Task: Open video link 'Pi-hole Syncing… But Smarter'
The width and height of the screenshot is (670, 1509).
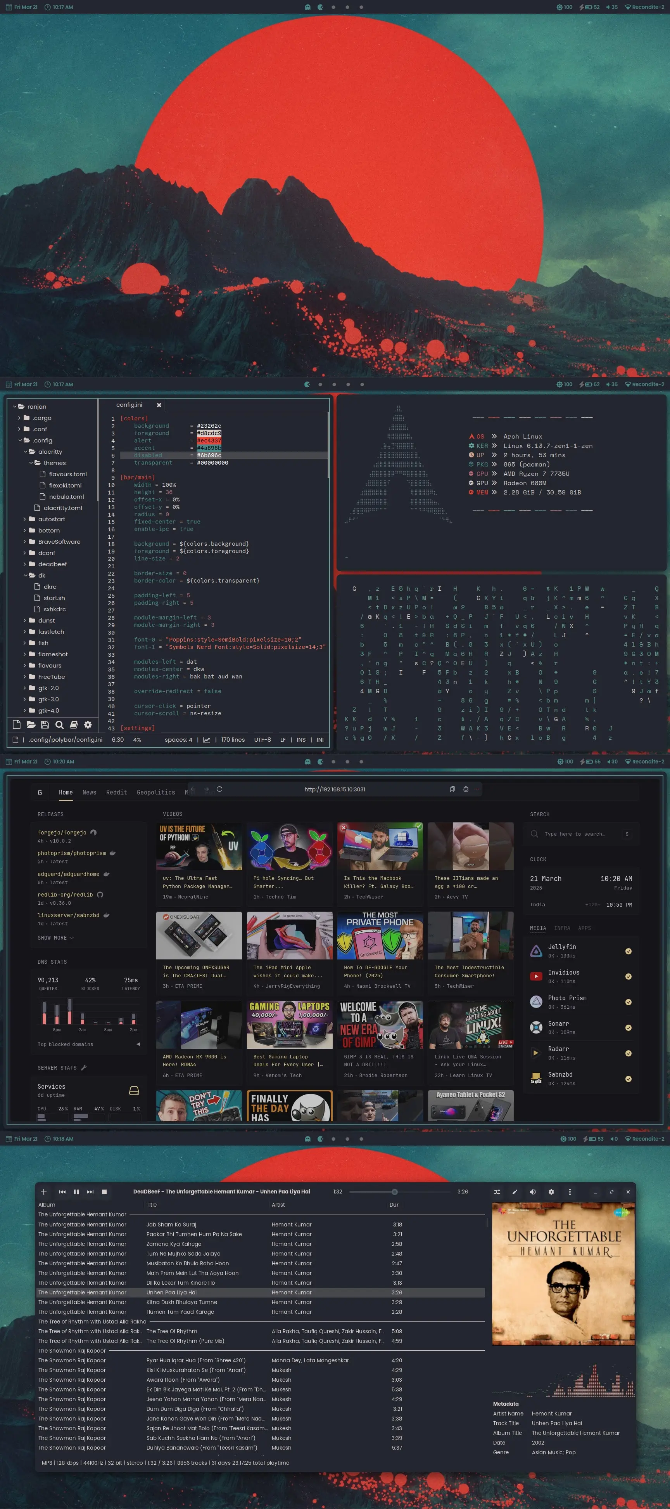Action: (x=284, y=882)
